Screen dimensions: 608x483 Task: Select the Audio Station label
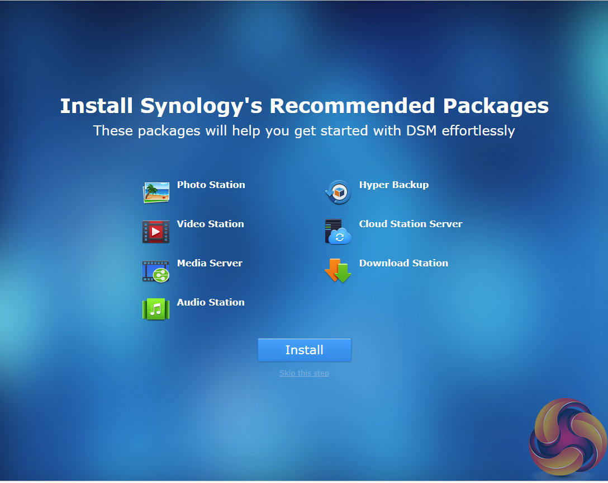coord(211,302)
